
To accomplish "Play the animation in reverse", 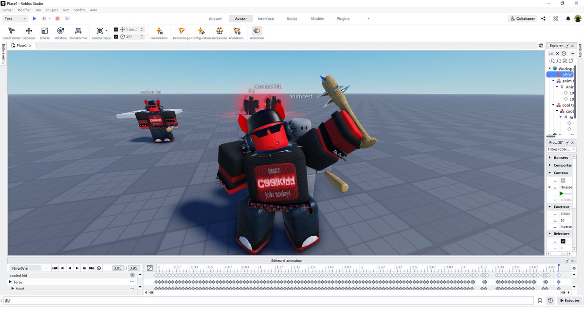I will pyautogui.click(x=70, y=268).
